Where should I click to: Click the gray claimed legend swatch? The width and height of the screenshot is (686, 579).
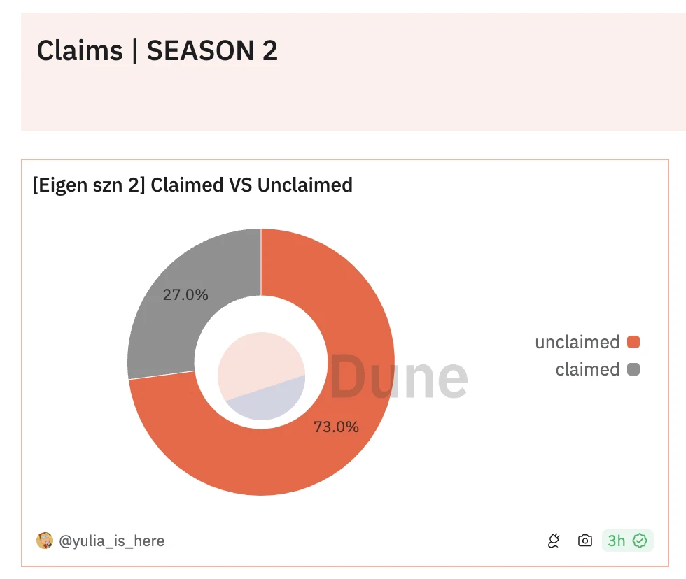coord(633,369)
